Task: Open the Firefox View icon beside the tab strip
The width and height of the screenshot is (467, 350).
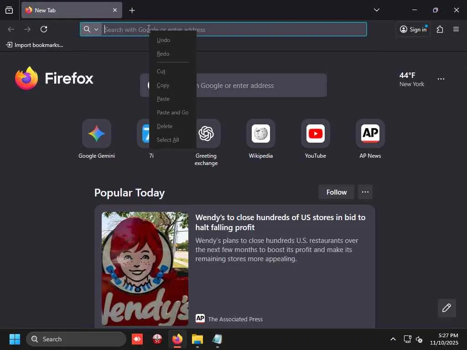Action: (x=9, y=10)
